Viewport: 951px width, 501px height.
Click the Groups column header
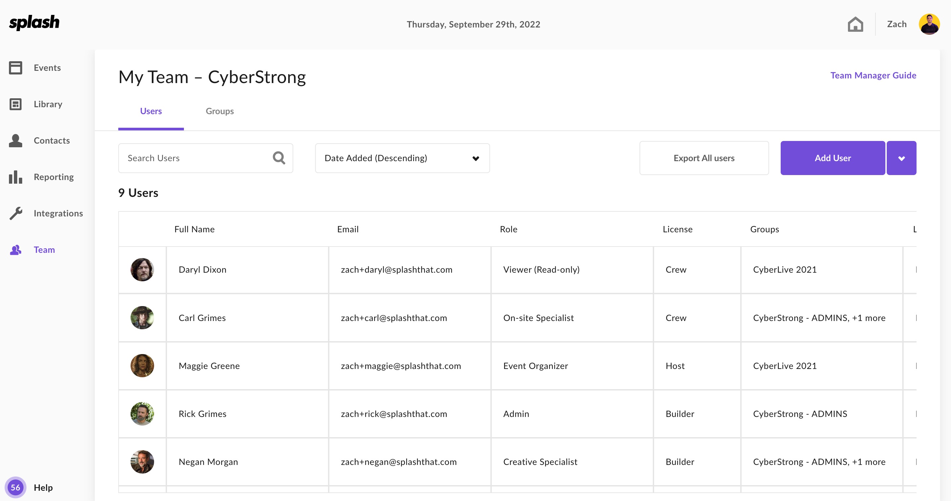tap(764, 229)
